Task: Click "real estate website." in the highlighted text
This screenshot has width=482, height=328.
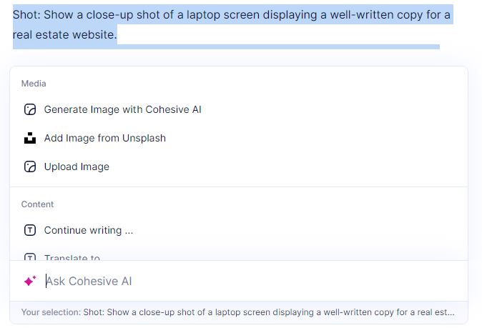Action: (x=64, y=34)
